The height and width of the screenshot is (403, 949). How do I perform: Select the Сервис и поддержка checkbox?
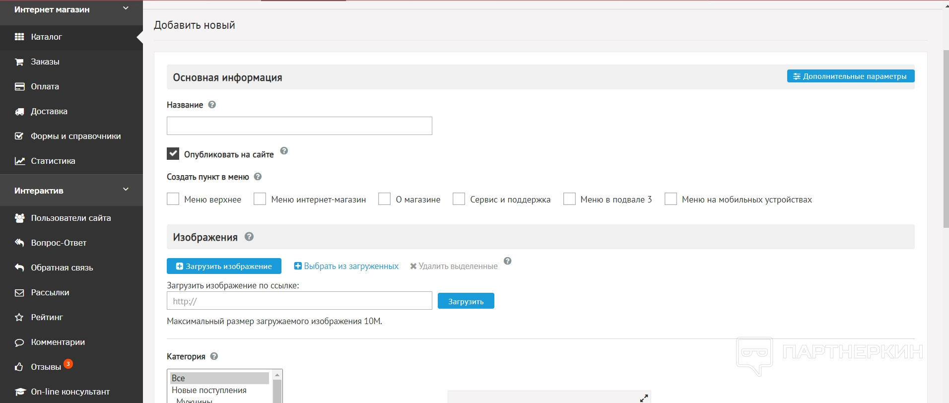[x=459, y=199]
